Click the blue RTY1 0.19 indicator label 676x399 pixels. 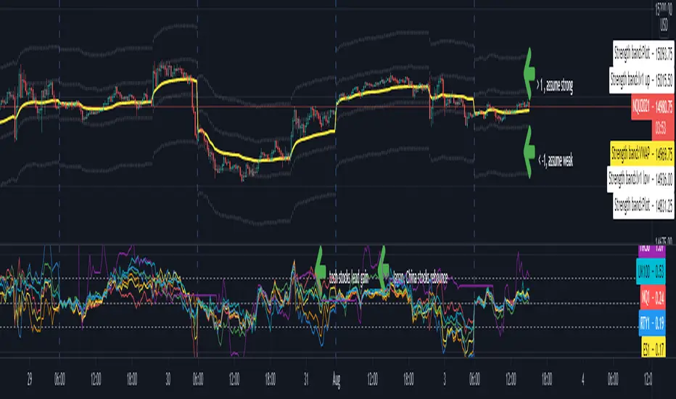(x=651, y=323)
